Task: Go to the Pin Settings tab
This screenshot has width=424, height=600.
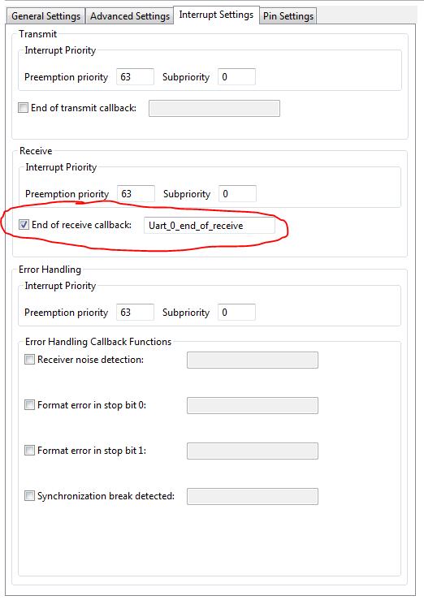Action: (288, 16)
